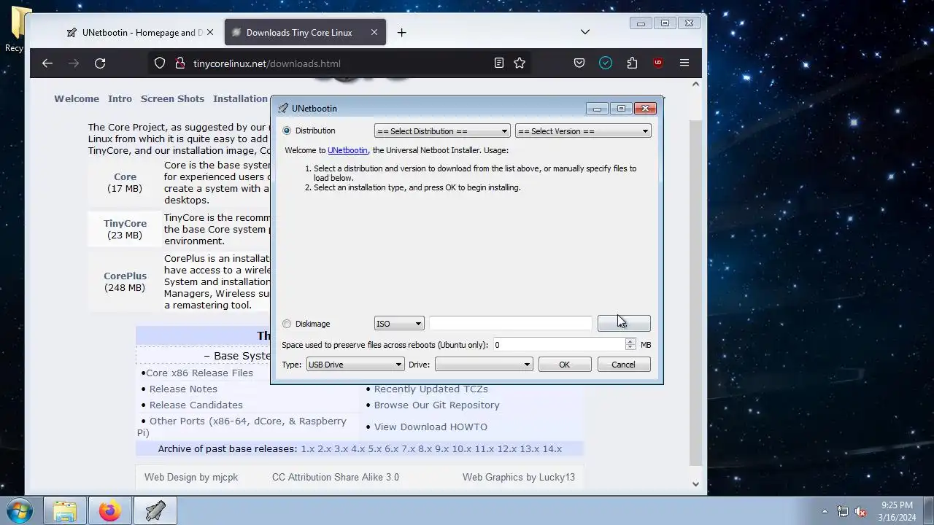Minimize the UNetbootin window
Image resolution: width=934 pixels, height=525 pixels.
597,109
